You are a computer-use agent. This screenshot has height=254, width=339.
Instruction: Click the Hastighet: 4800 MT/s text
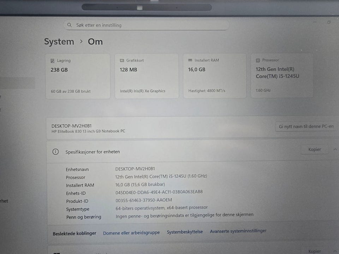(x=207, y=91)
